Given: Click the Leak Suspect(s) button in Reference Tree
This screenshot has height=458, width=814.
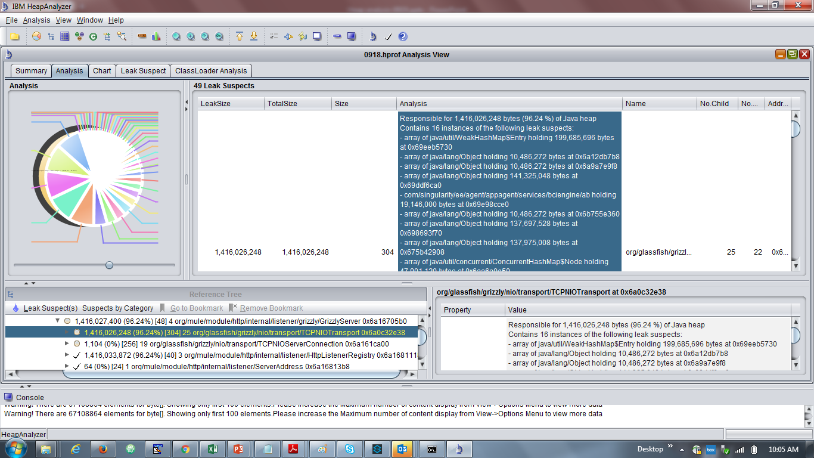Looking at the screenshot, I should coord(50,308).
